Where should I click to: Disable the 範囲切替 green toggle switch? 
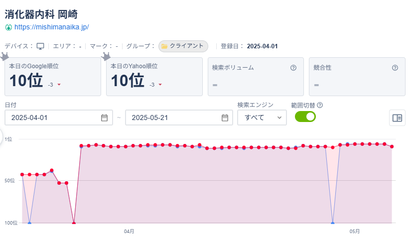coord(305,117)
